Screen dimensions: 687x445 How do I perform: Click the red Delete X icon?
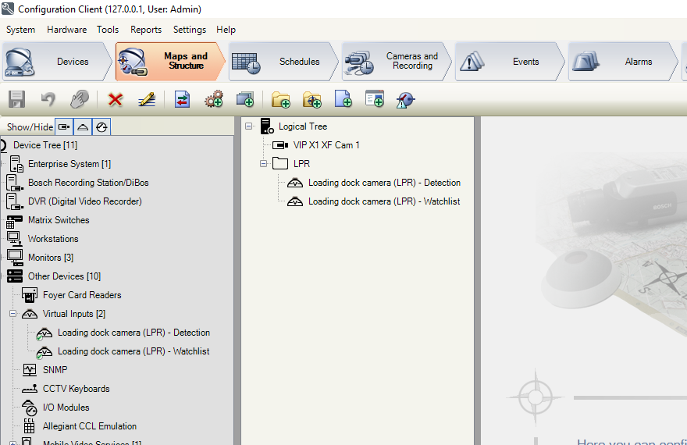(116, 99)
